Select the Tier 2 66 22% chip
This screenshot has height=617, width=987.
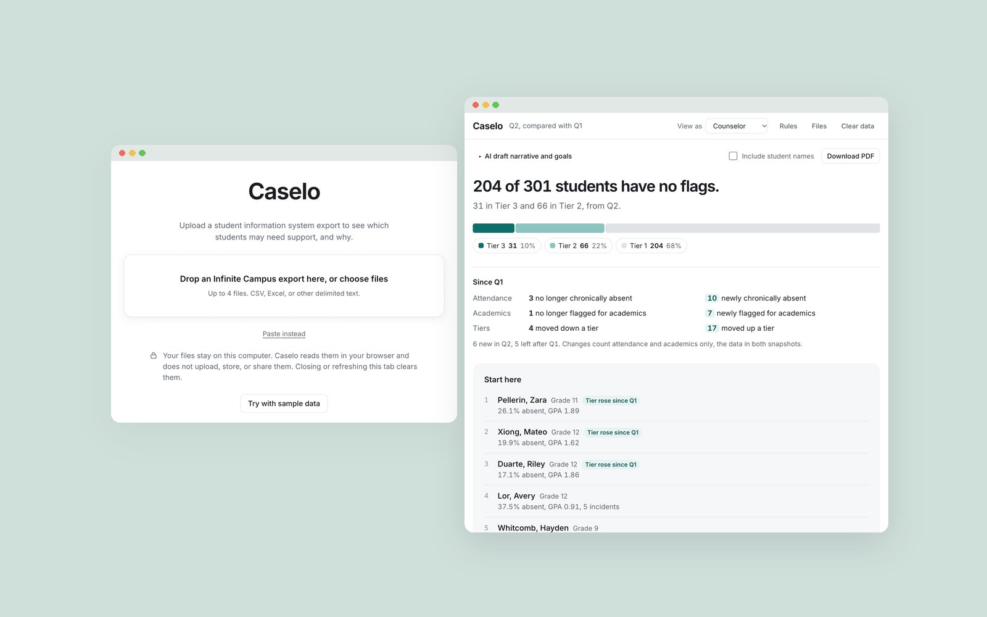(x=579, y=246)
